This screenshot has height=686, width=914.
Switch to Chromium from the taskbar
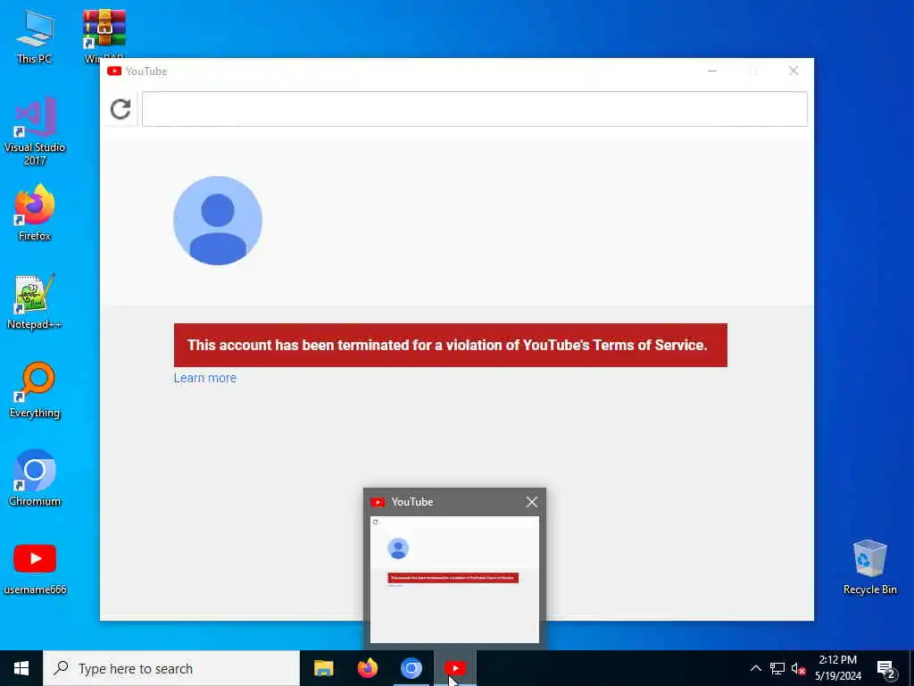click(x=411, y=668)
